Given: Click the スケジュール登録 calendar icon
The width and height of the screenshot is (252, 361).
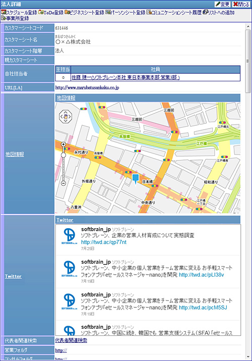Looking at the screenshot, I should click(x=4, y=12).
